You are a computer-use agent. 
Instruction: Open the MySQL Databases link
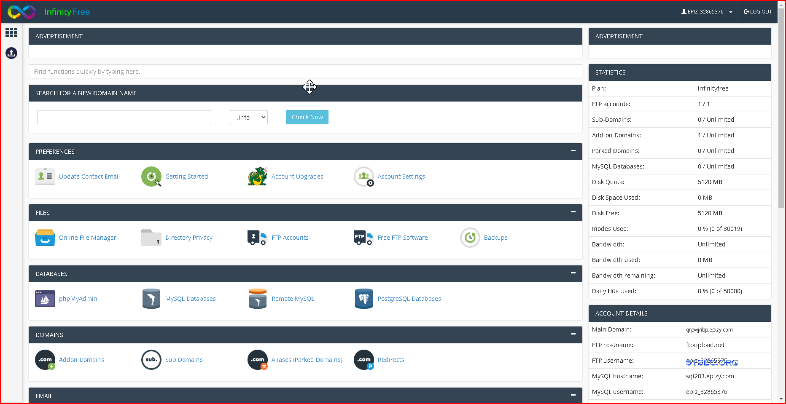coord(191,299)
